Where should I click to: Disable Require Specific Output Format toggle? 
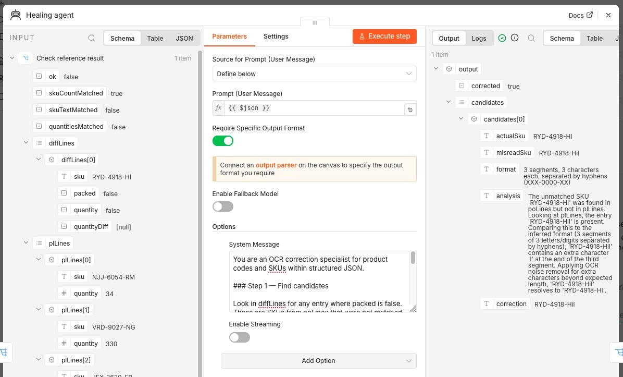click(223, 141)
